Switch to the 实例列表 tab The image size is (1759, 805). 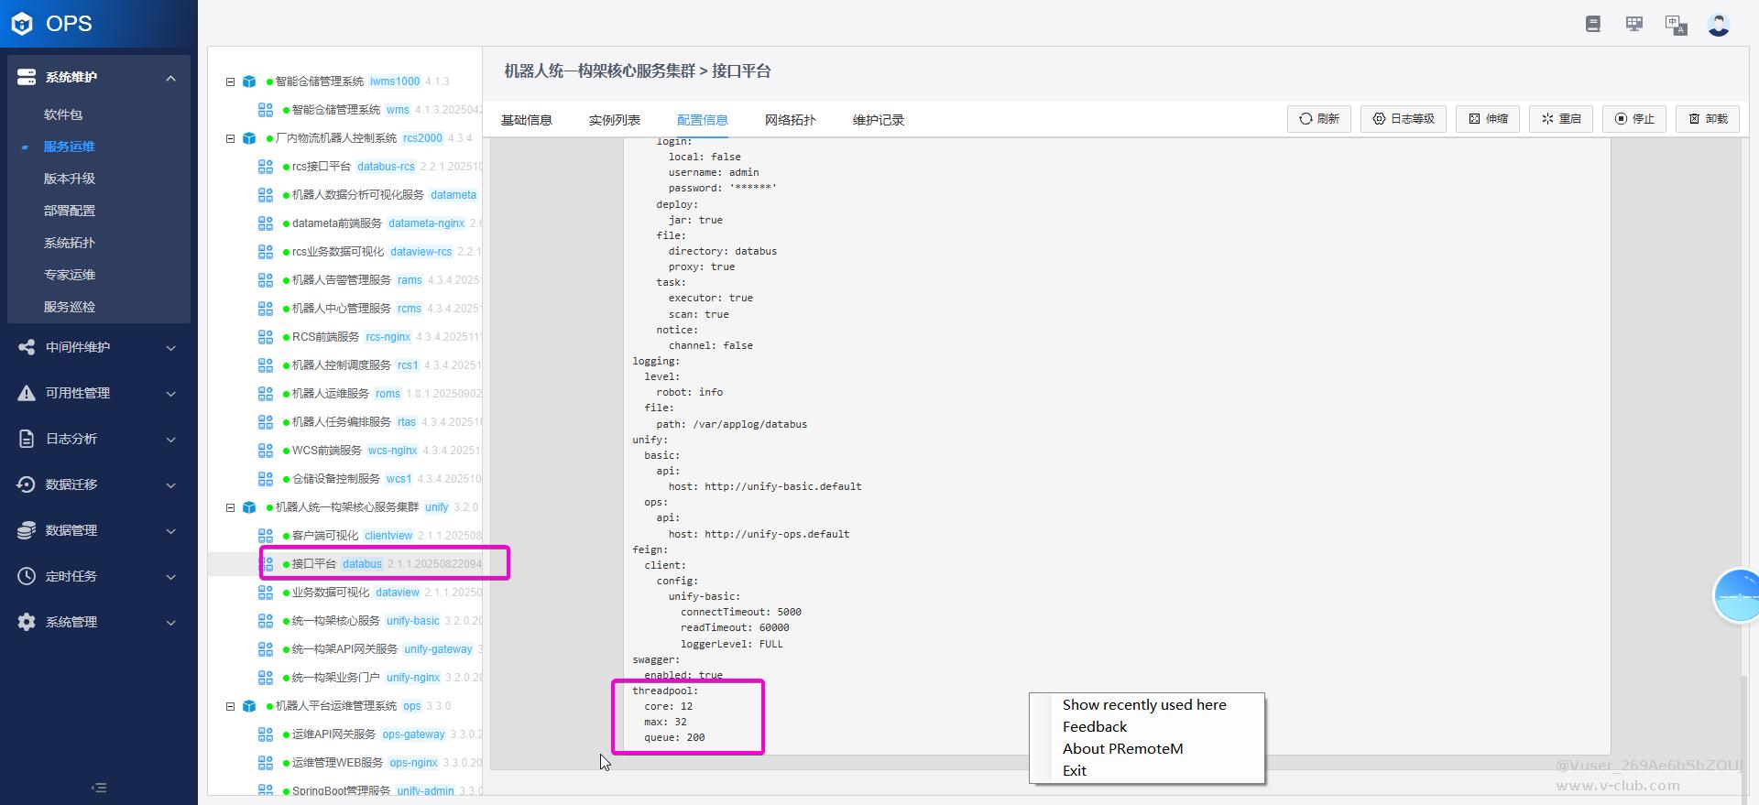pos(614,120)
